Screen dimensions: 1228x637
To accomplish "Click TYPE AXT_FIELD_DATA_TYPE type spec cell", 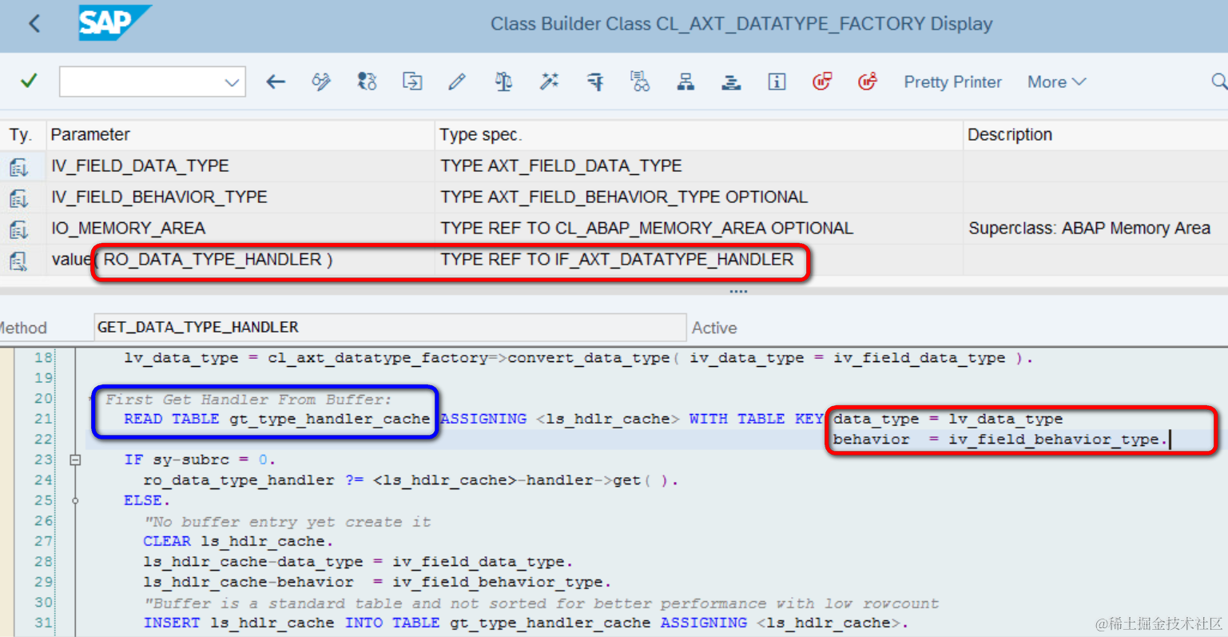I will coord(699,166).
